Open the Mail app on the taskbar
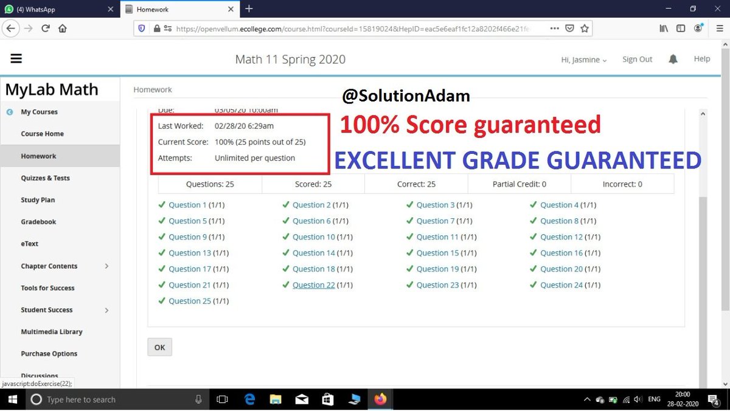This screenshot has width=730, height=411. 302,399
